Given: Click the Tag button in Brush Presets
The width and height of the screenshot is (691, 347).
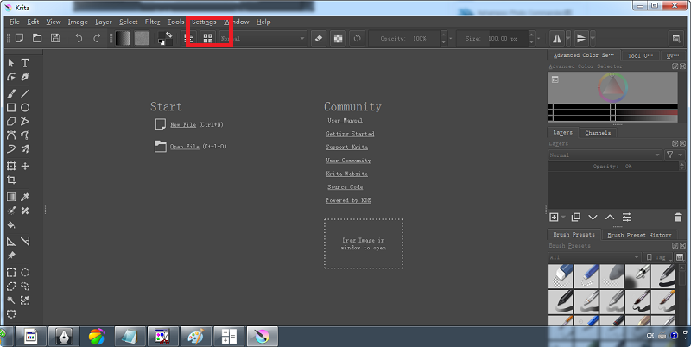Looking at the screenshot, I should [x=657, y=257].
